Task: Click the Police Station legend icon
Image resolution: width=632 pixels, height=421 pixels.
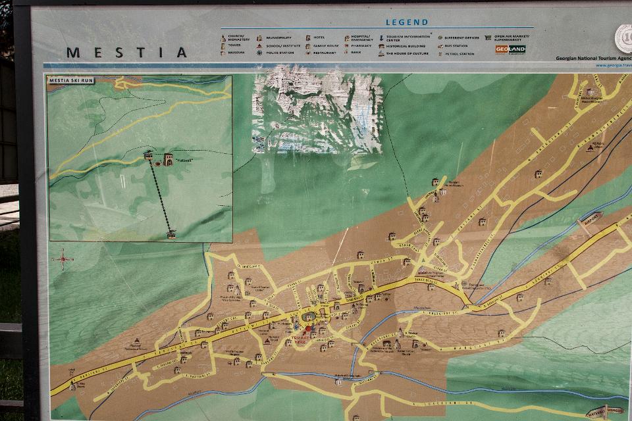Action: coord(259,53)
